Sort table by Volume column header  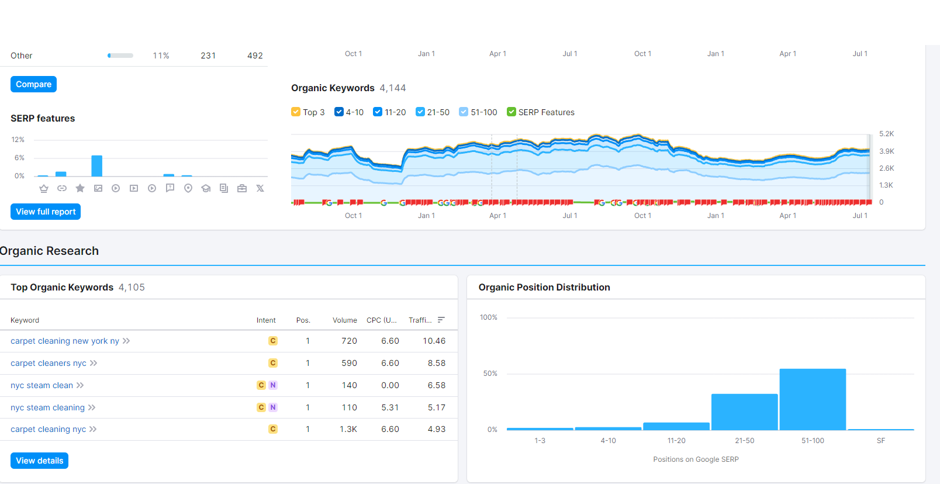tap(345, 320)
